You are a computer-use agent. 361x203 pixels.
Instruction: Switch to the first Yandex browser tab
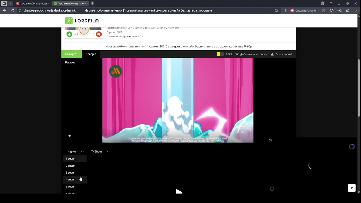click(x=32, y=3)
